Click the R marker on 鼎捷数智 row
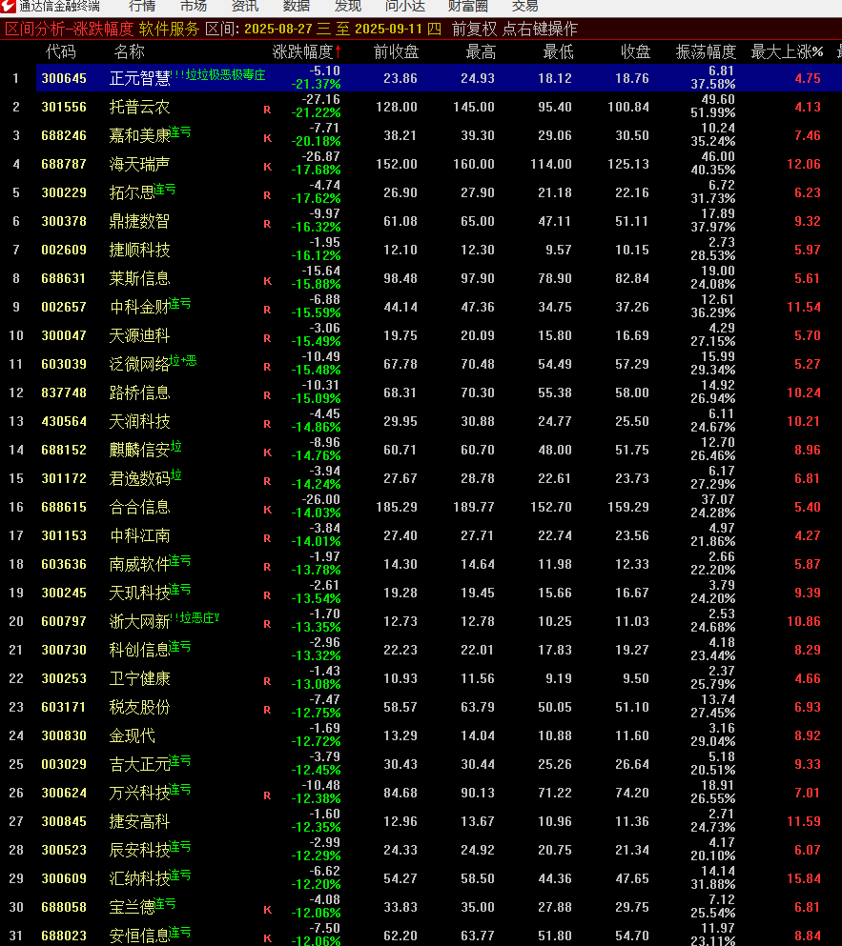This screenshot has height=946, width=842. click(267, 224)
